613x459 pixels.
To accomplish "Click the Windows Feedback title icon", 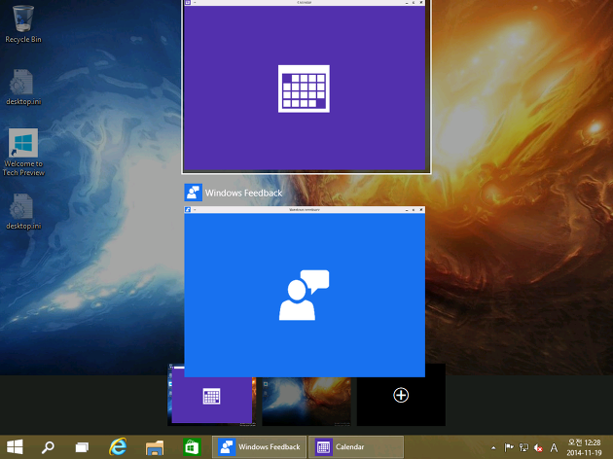I will pos(193,193).
